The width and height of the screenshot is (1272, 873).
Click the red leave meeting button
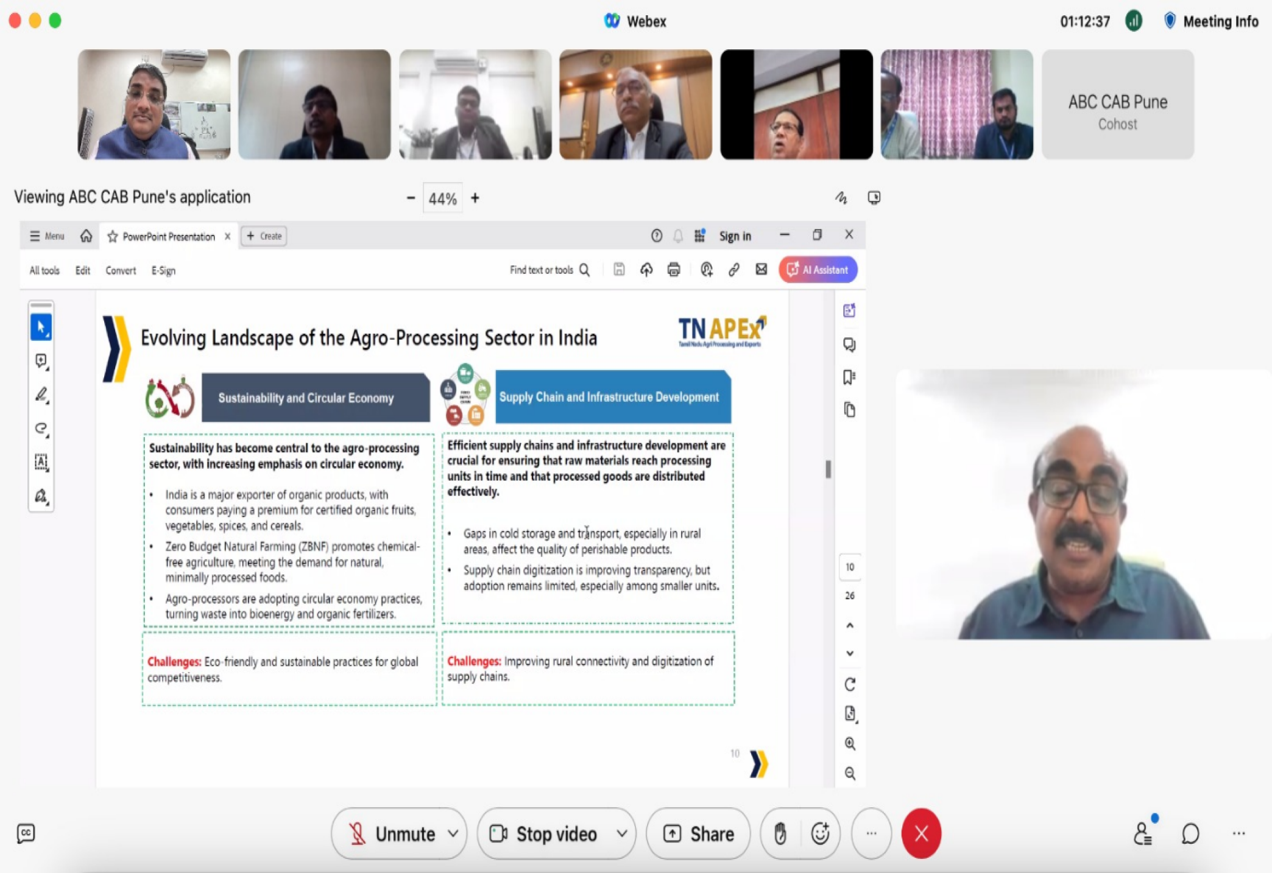[x=920, y=833]
